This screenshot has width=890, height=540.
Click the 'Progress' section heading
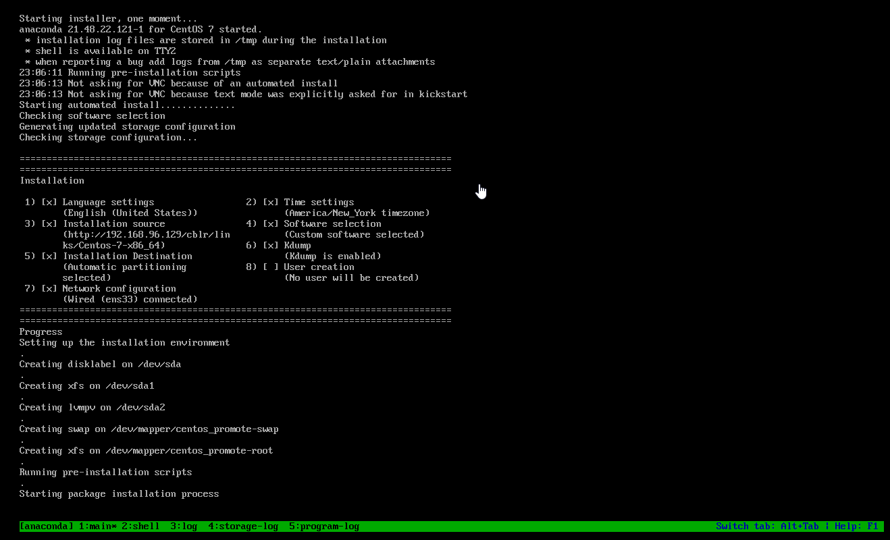click(x=41, y=331)
